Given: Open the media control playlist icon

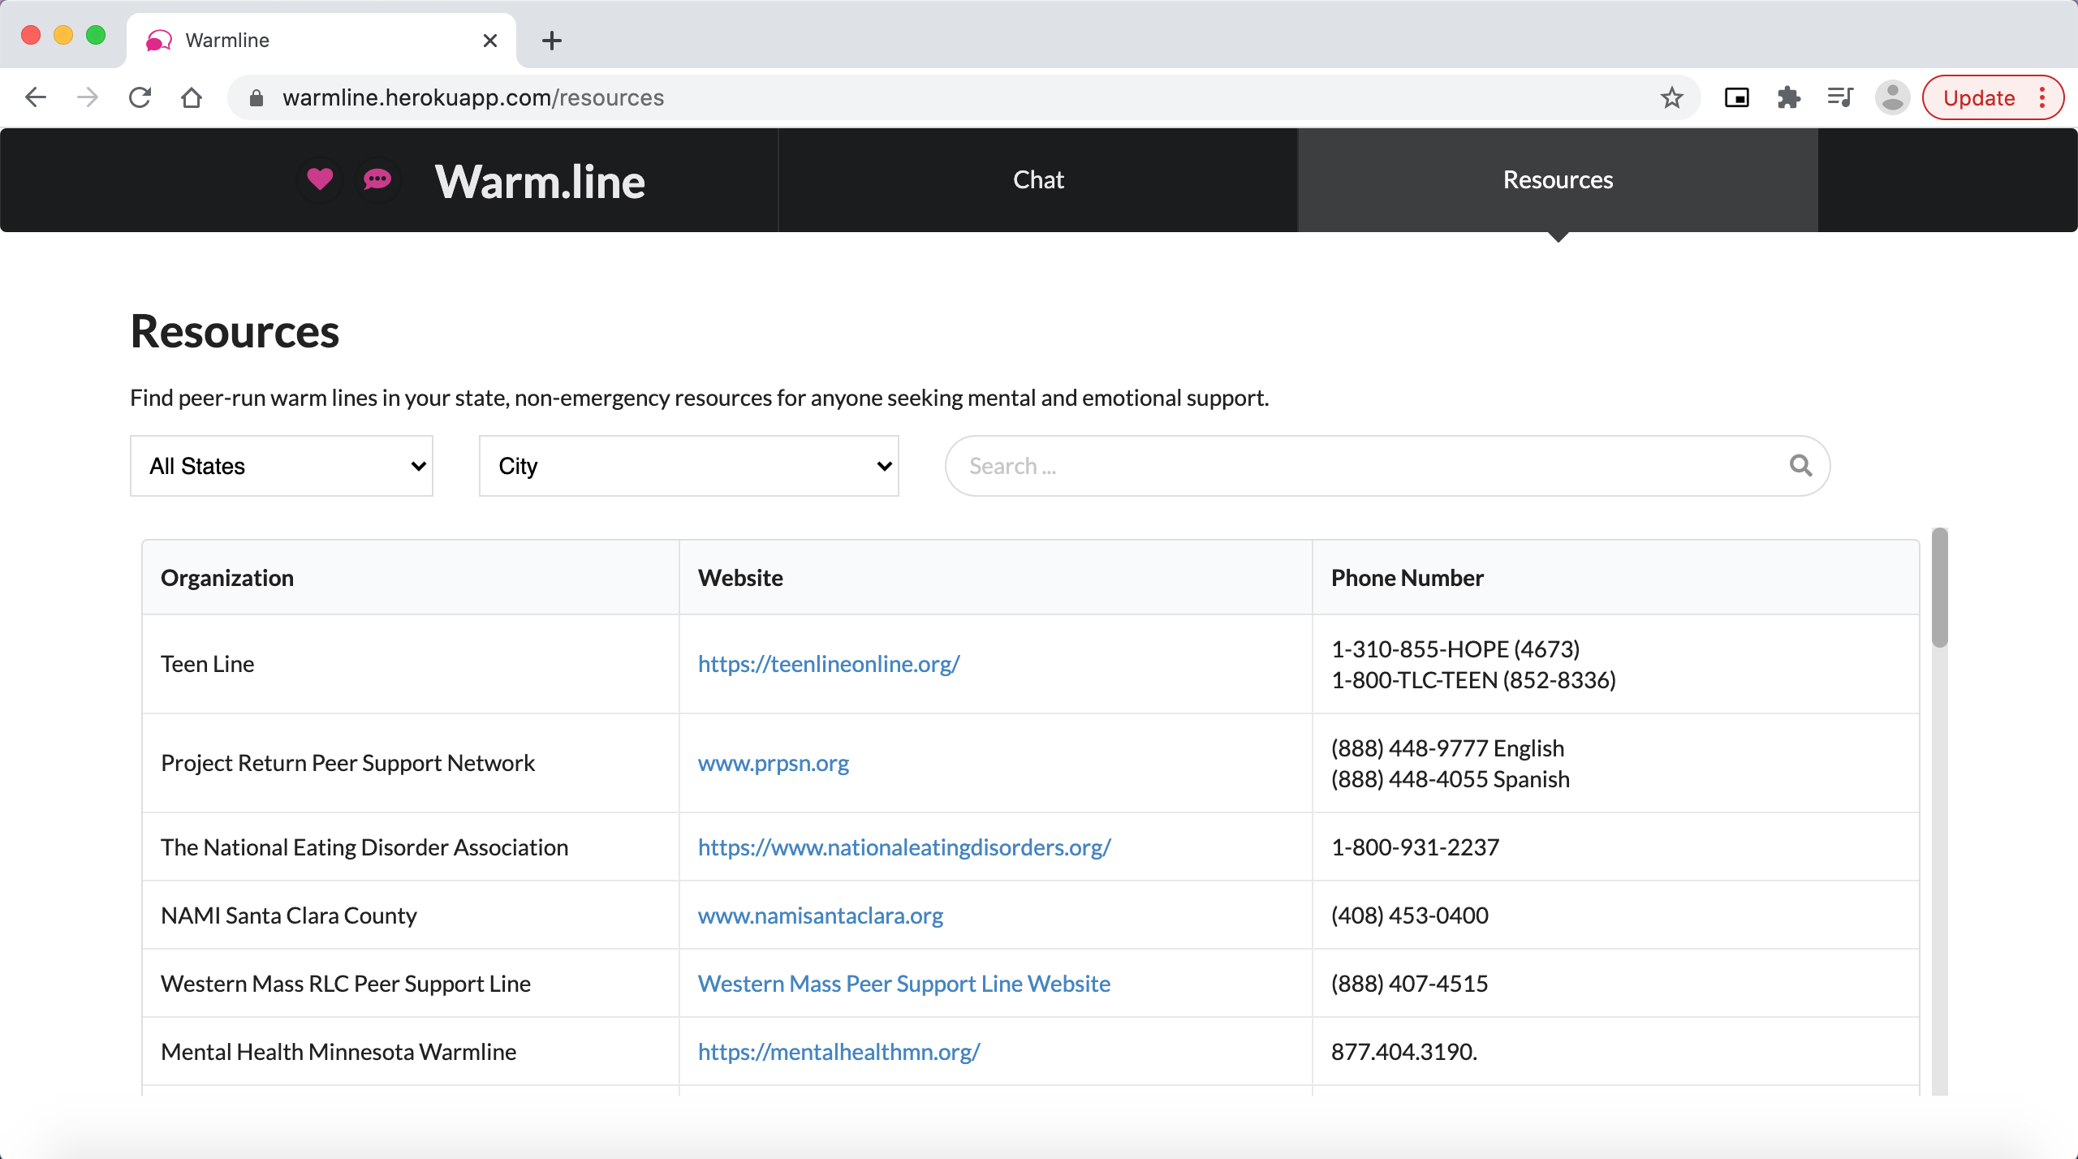Looking at the screenshot, I should [x=1840, y=98].
